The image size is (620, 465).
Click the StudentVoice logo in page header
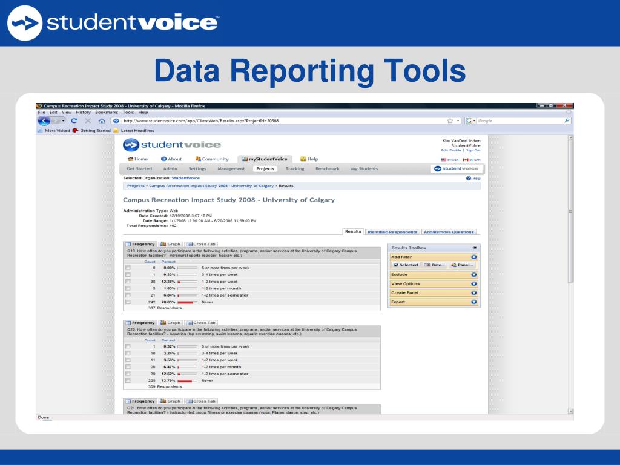pos(171,145)
